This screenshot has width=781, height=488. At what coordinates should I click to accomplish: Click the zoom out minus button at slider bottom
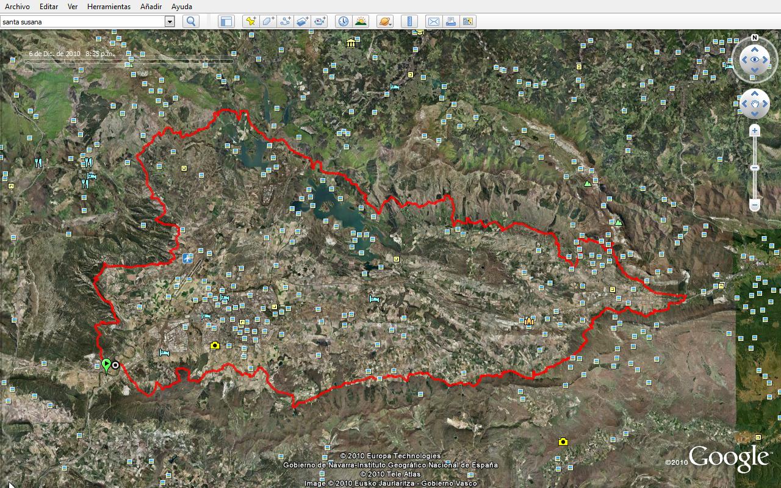[755, 206]
